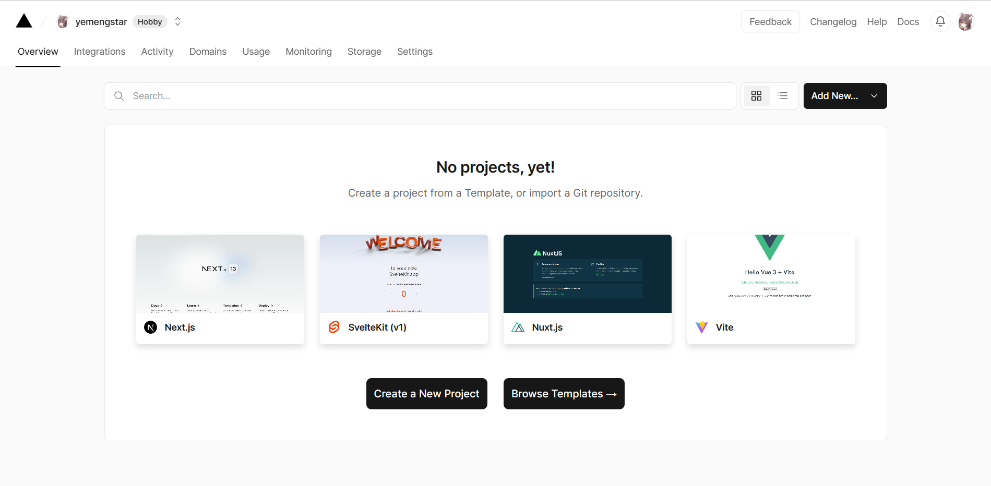Toggle the list layout view

782,95
